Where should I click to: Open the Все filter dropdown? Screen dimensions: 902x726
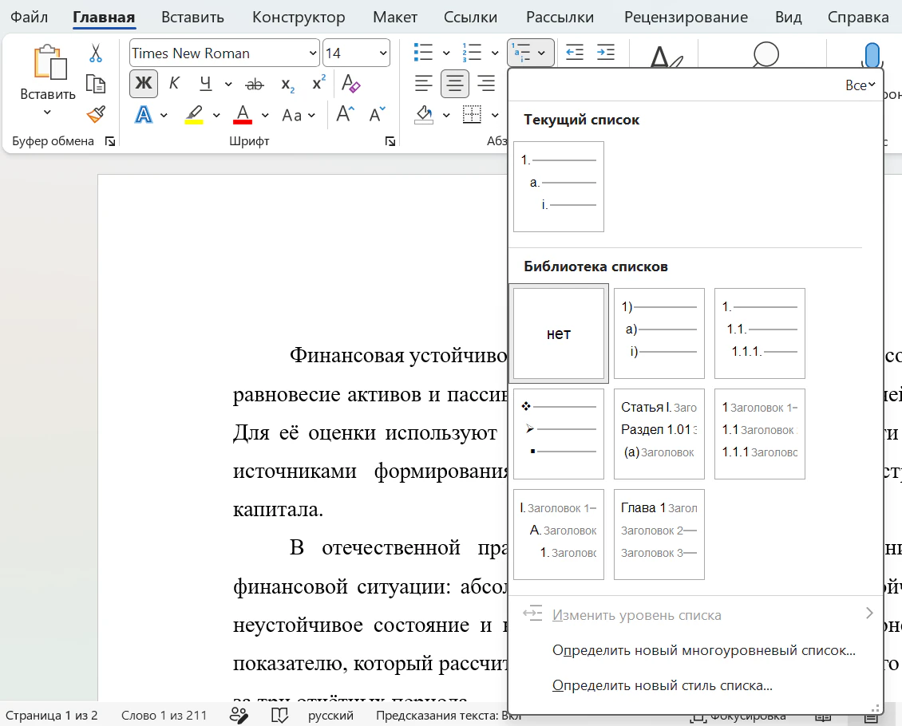click(860, 85)
